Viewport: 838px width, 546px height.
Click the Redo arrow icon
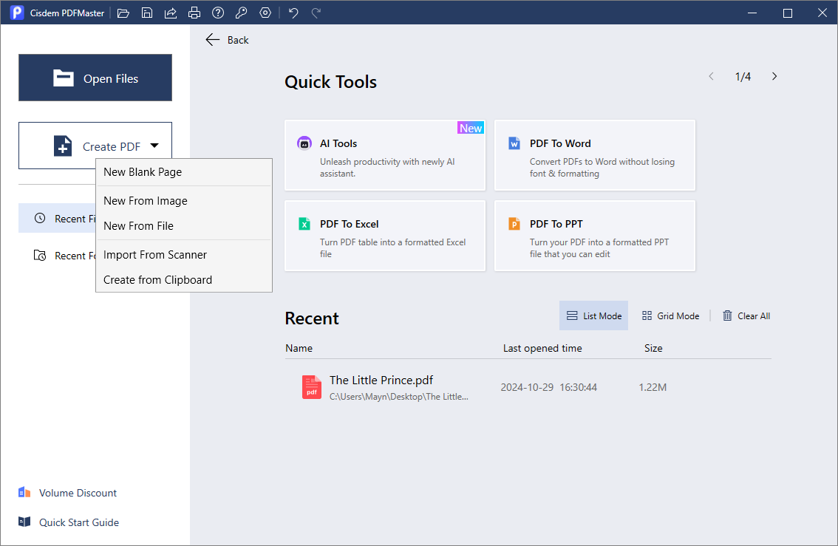316,13
